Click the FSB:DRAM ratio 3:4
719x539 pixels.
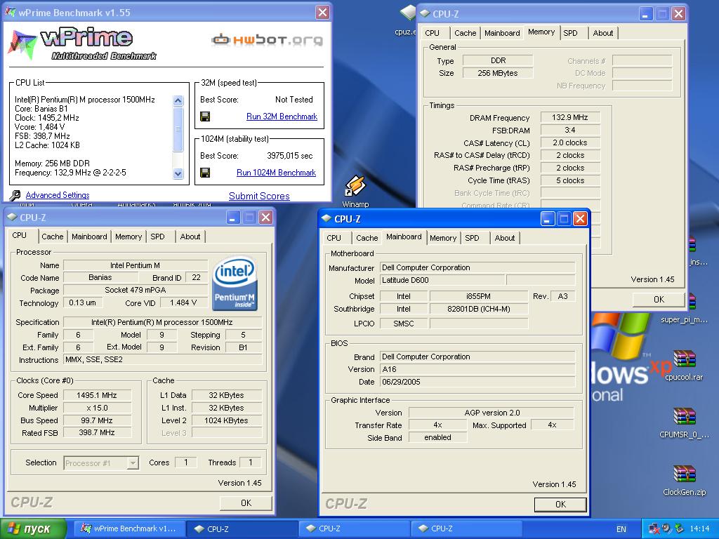(x=570, y=130)
